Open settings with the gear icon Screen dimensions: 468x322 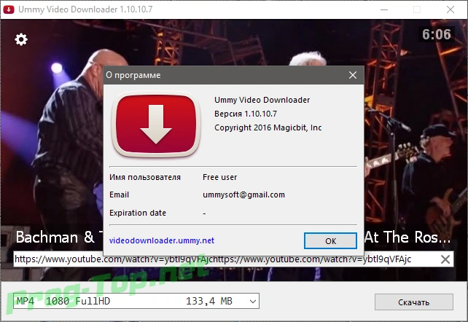pos(21,39)
